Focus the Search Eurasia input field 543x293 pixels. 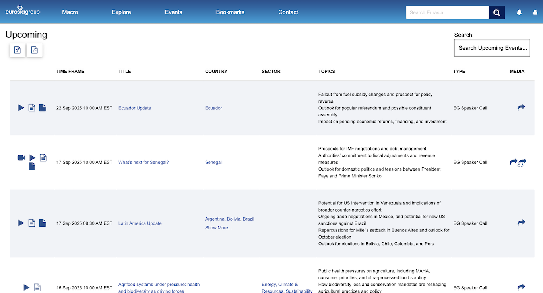point(447,12)
